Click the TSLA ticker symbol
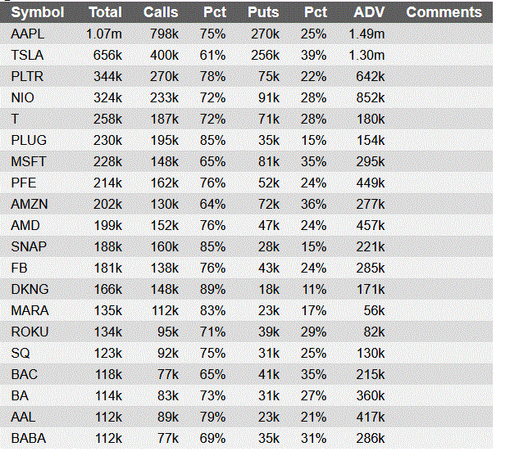 click(x=28, y=55)
